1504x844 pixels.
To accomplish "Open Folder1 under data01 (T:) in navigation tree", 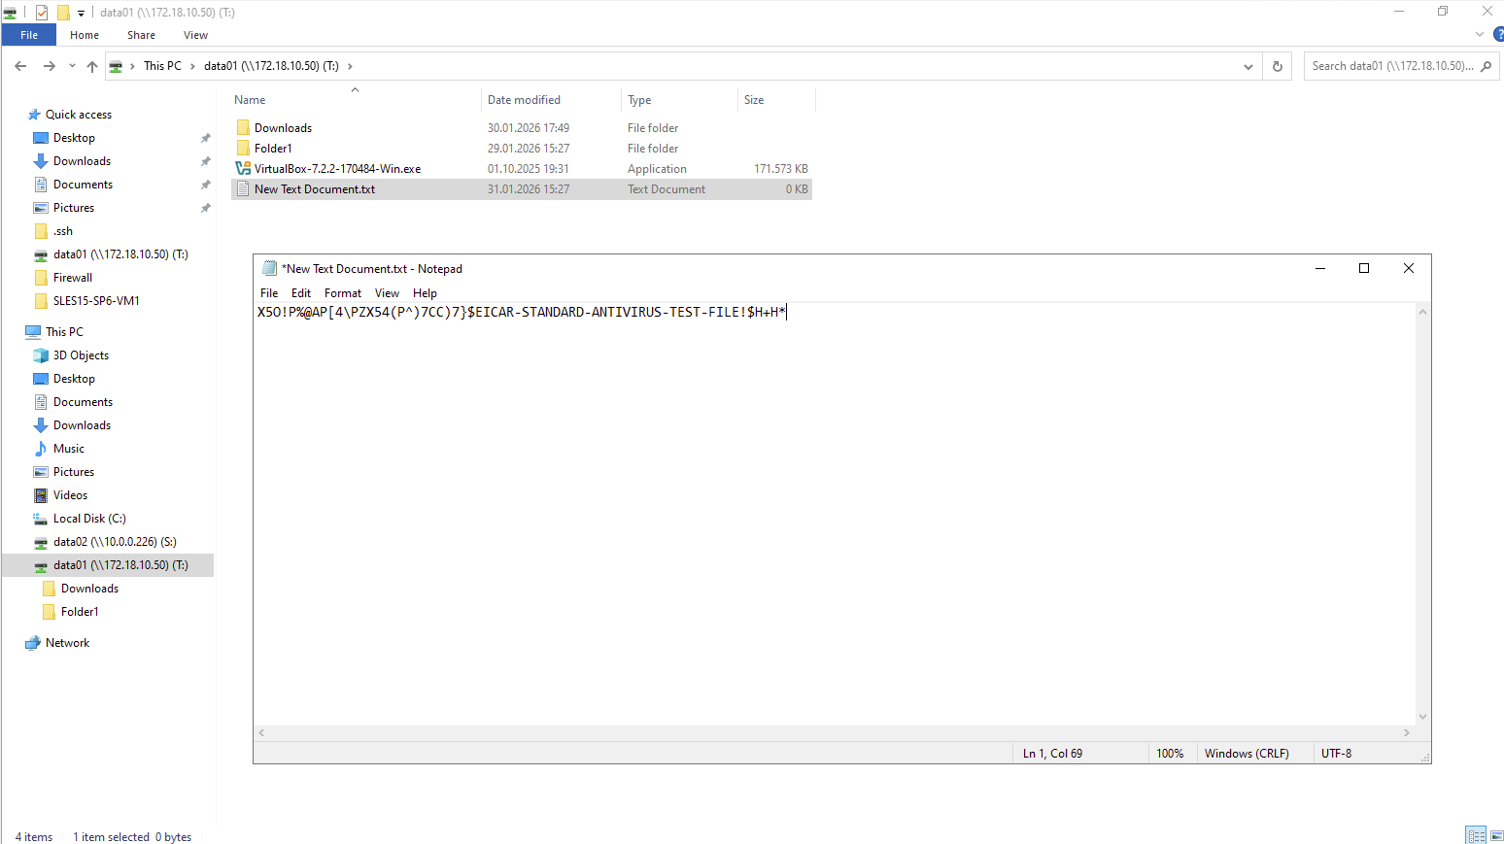I will (80, 612).
